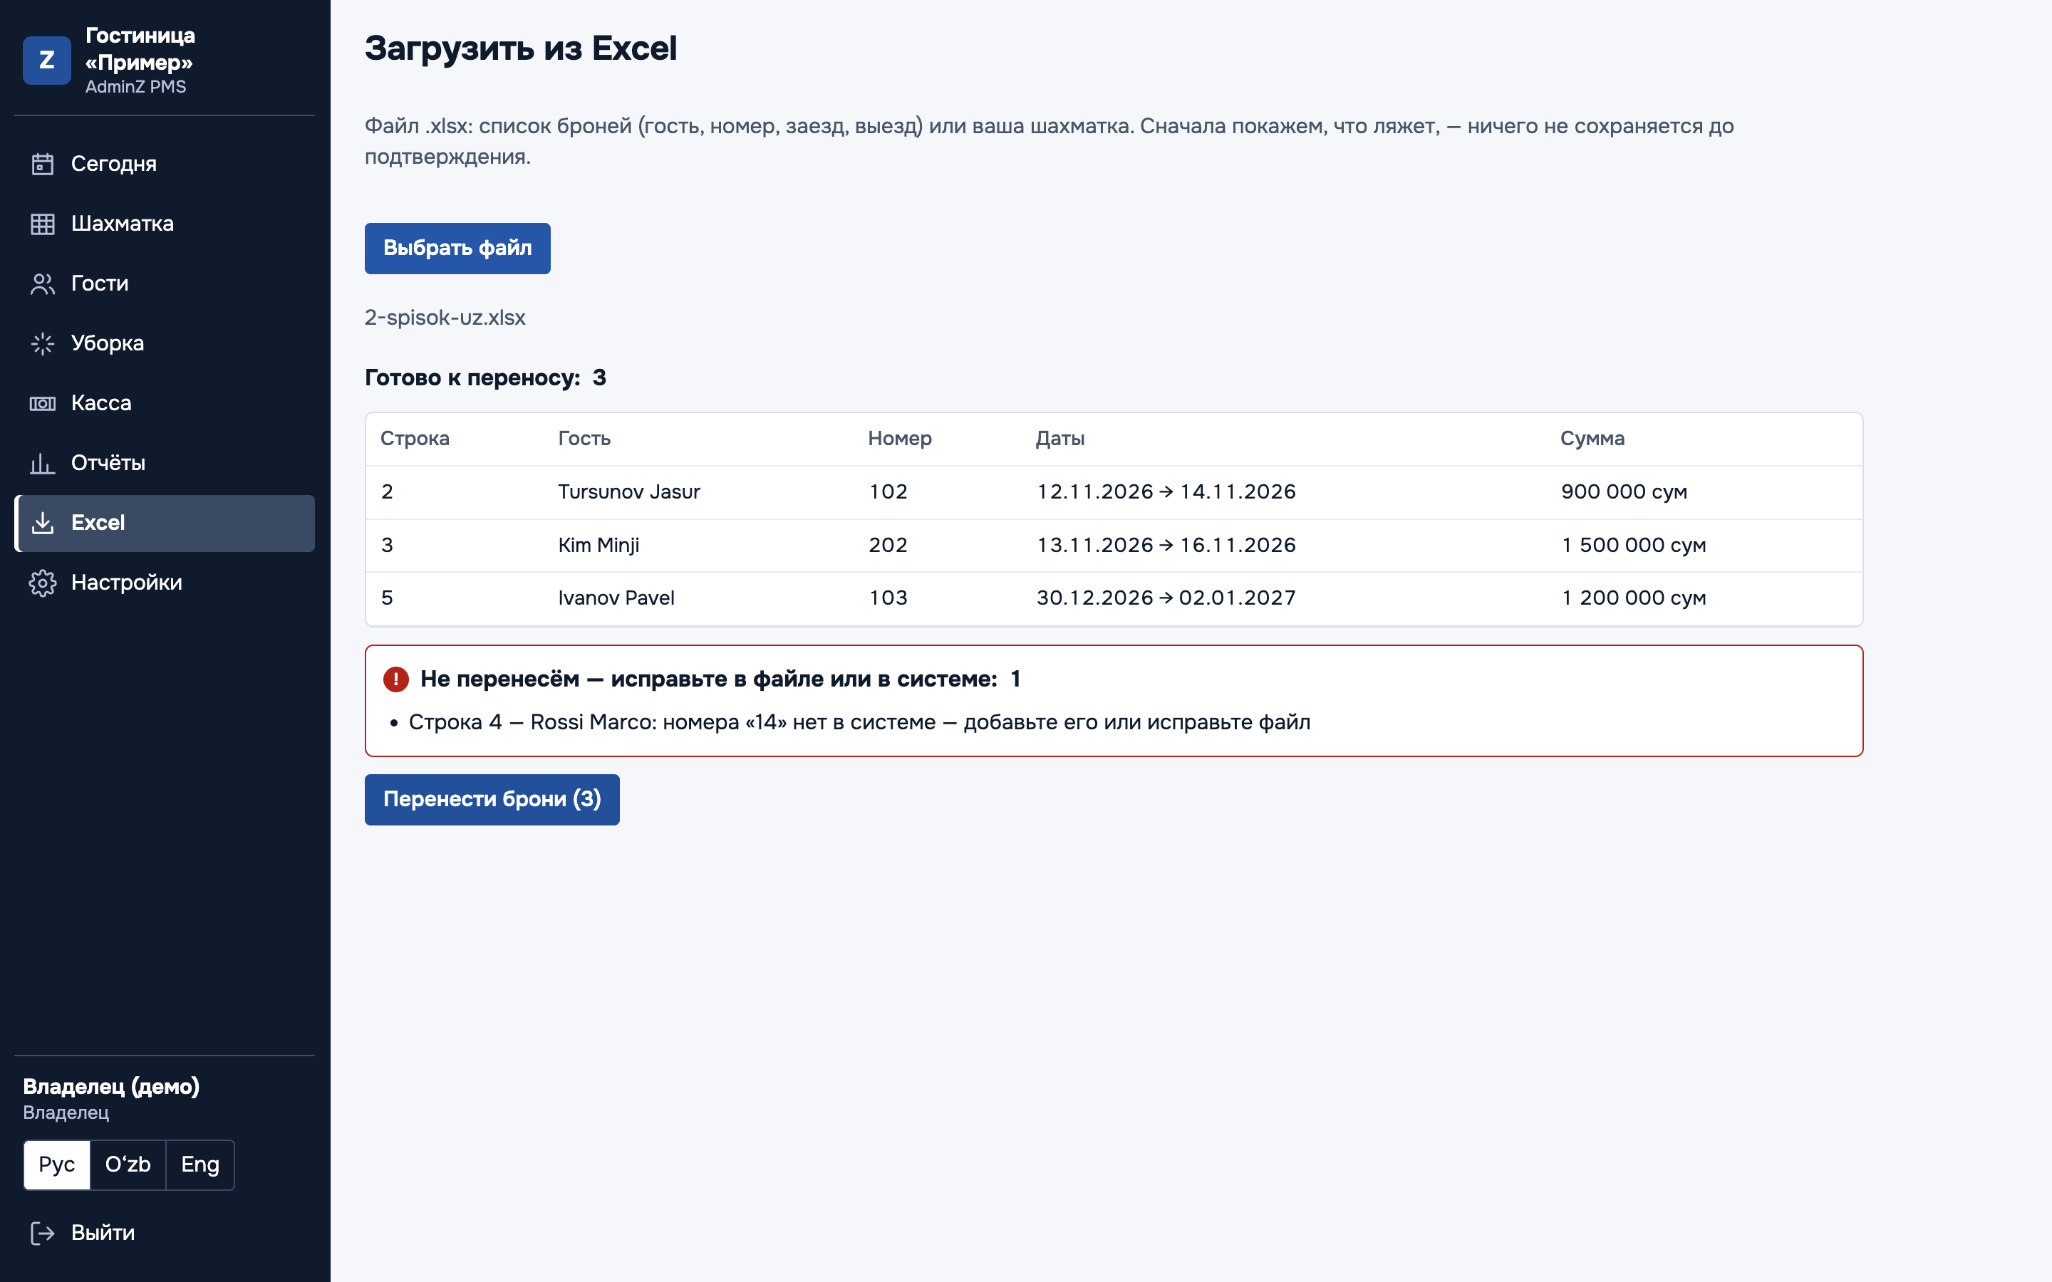Screen dimensions: 2052x1282
Task: Click the banknote icon for Касса
Action: pos(43,404)
